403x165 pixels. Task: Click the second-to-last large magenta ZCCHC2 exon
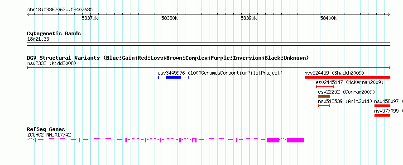[273, 140]
